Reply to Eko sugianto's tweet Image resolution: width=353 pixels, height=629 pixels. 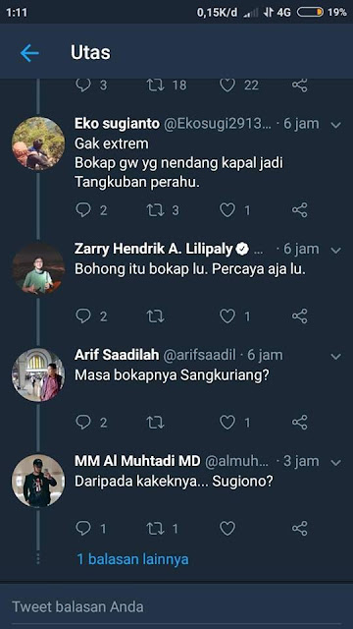tap(83, 209)
